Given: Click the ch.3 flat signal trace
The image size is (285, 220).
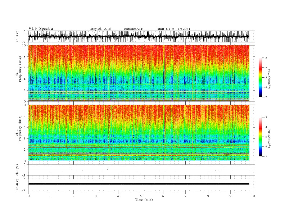Looking at the screenshot, I should point(139,170).
